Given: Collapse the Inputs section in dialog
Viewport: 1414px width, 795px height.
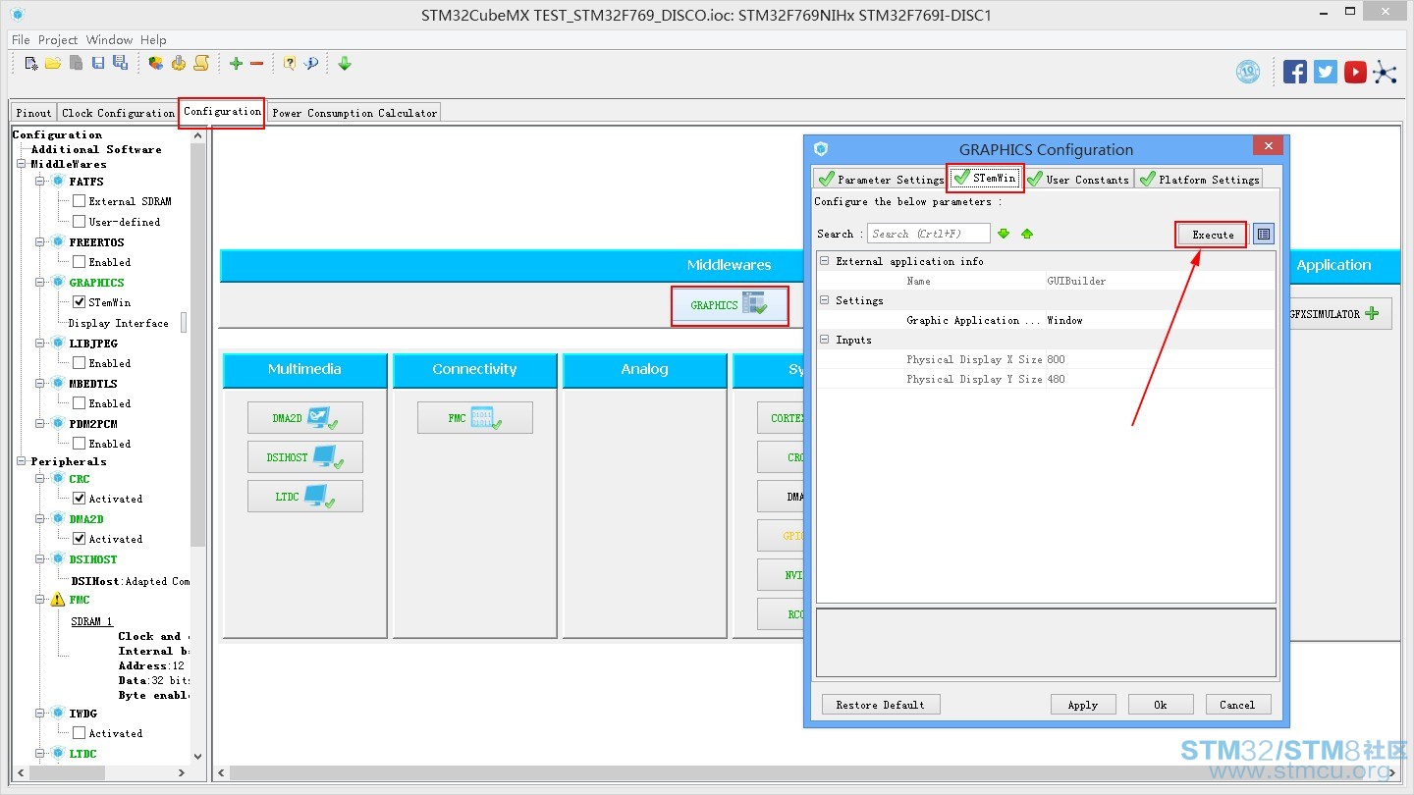Looking at the screenshot, I should 825,340.
